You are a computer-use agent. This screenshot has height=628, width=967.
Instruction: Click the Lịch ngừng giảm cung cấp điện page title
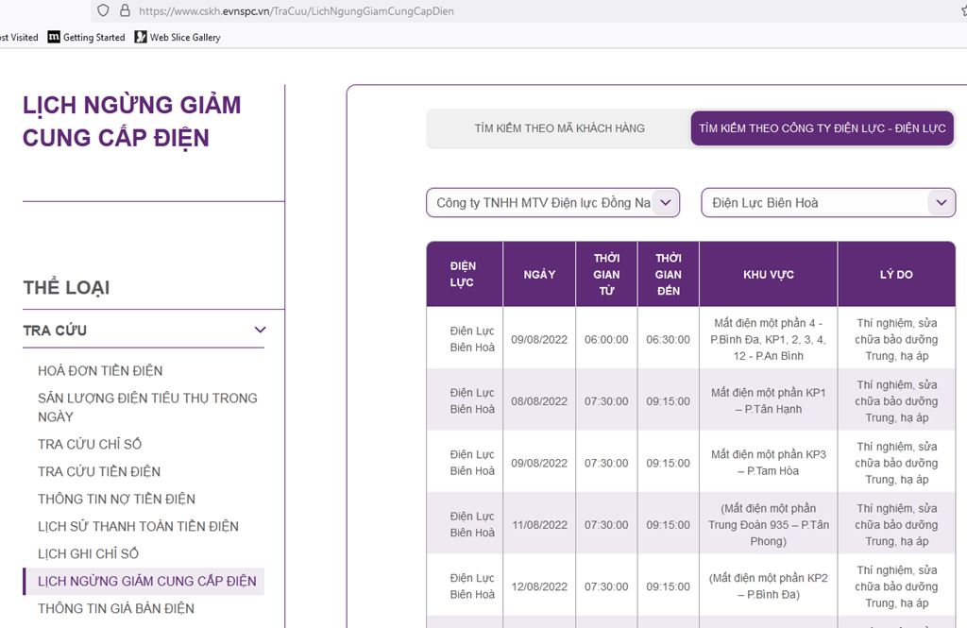pyautogui.click(x=131, y=122)
